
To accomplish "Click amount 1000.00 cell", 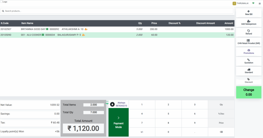I will 229,29.
